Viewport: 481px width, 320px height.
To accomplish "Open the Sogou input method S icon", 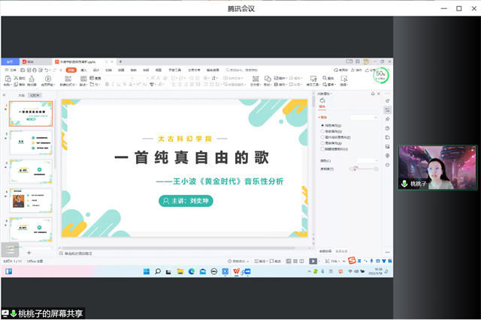I will (x=352, y=260).
